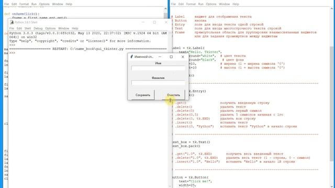Open Format menu in right editor window

(191, 4)
